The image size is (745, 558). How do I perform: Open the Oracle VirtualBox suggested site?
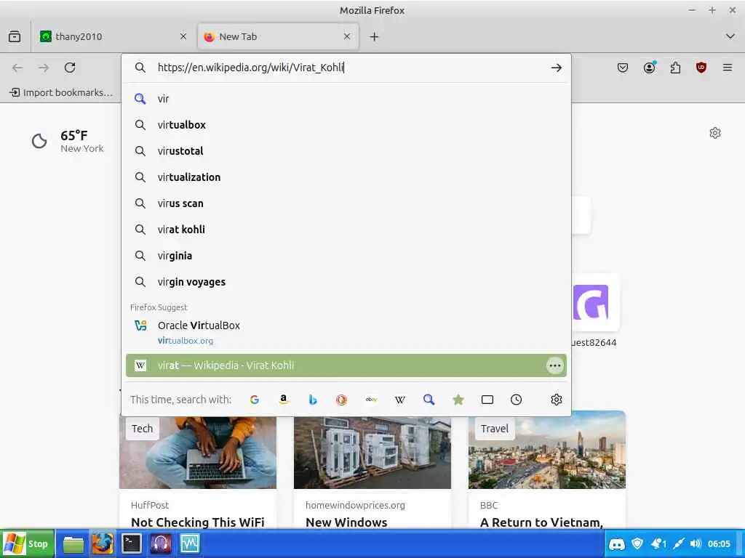[346, 332]
